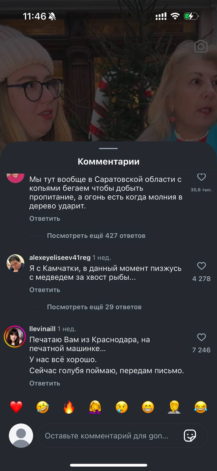Open llevinaill's profile picture
The image size is (217, 471).
[15, 336]
